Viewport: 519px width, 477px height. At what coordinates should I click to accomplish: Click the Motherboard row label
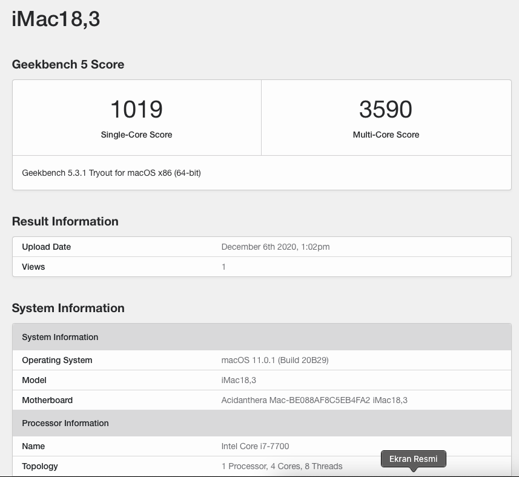click(x=47, y=400)
